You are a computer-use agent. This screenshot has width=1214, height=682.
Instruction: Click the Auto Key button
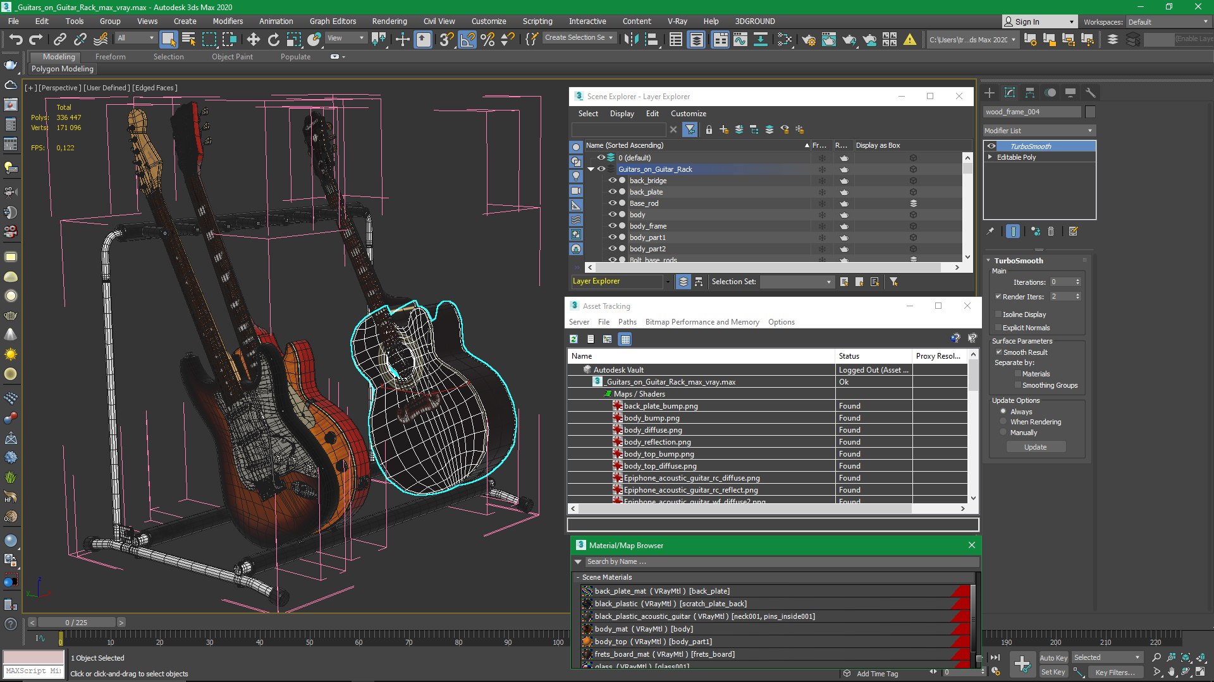1053,658
